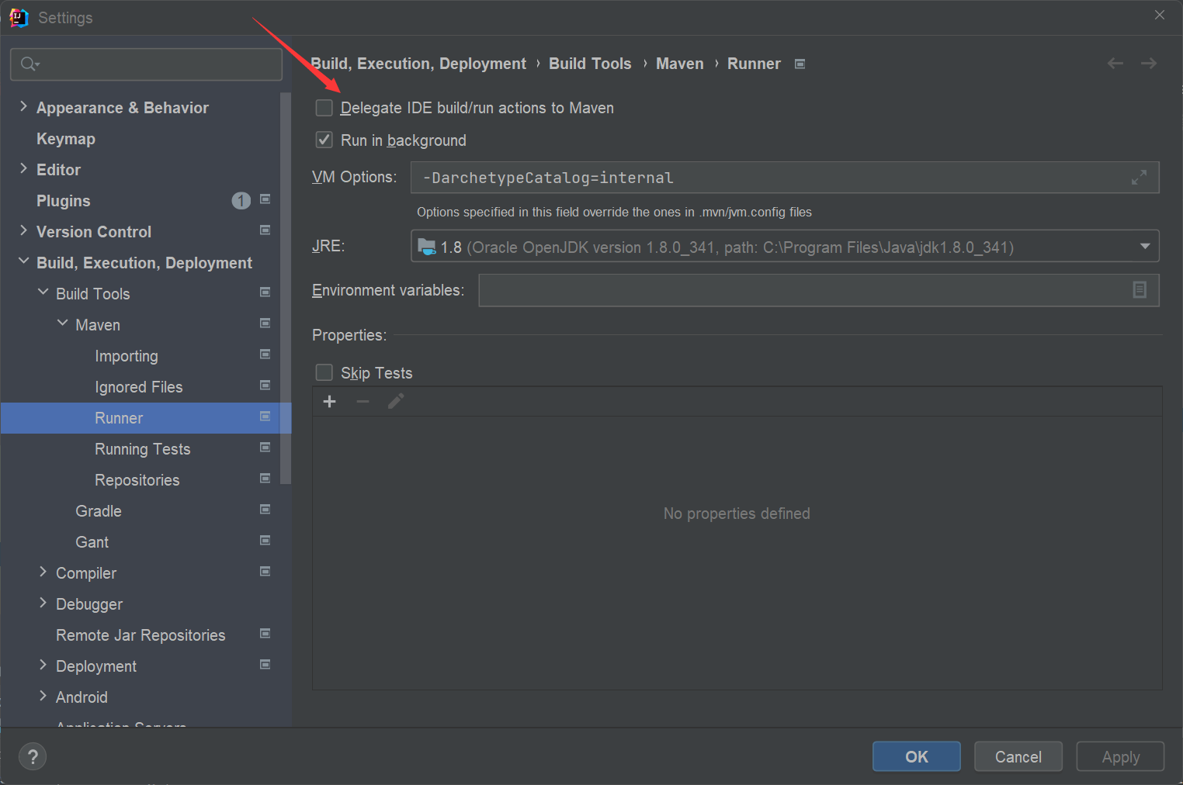Go back with the left arrow icon
1183x785 pixels.
click(1115, 64)
